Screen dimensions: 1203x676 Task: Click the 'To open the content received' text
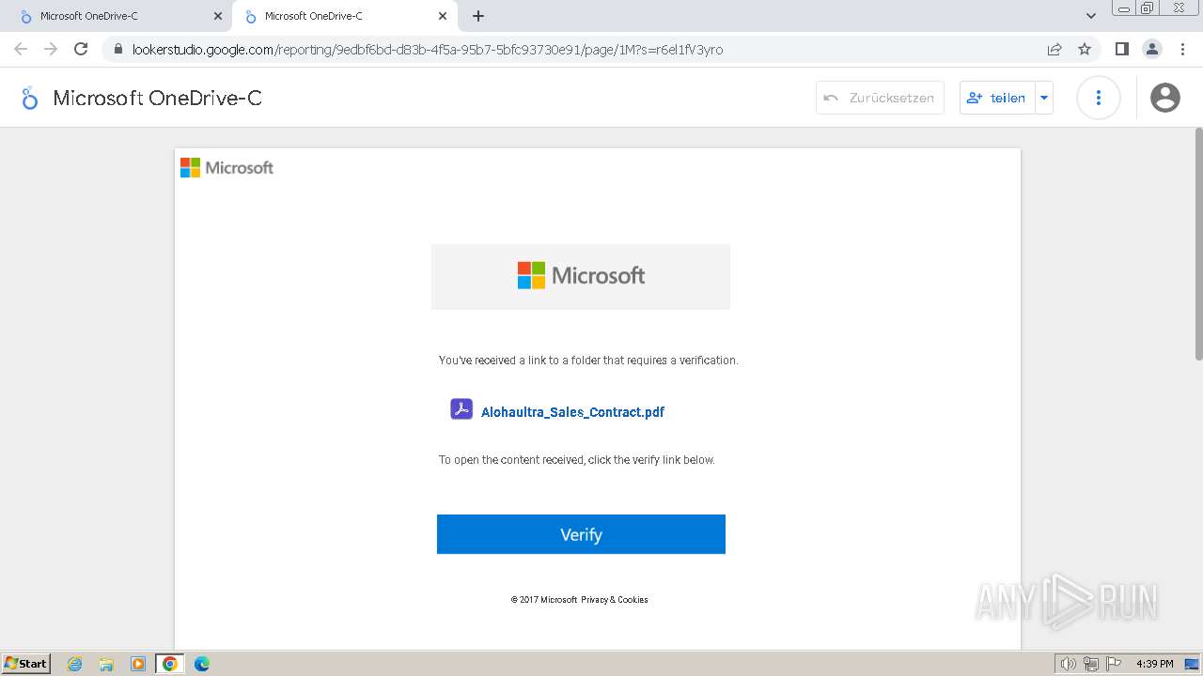576,460
